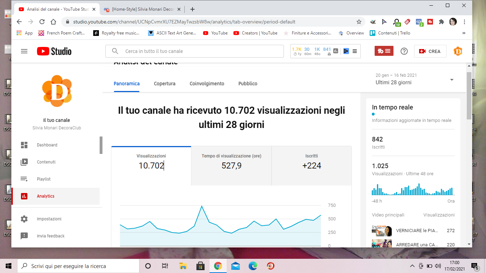The image size is (486, 273).
Task: Open File Explorer from the taskbar
Action: click(183, 266)
